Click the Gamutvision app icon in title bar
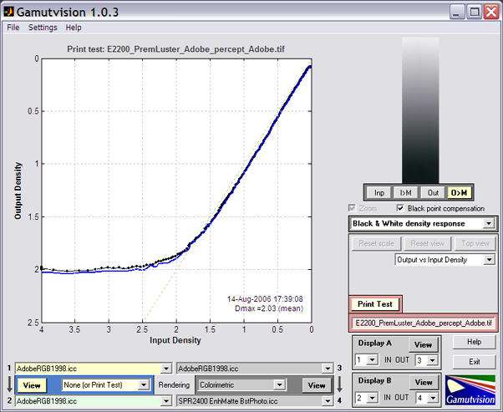The width and height of the screenshot is (503, 412). tap(8, 12)
